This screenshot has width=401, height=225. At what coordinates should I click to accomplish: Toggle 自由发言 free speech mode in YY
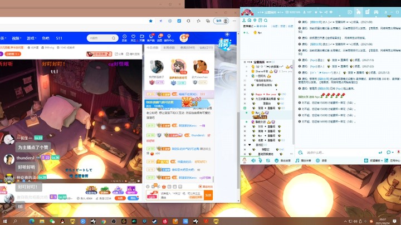pos(282,160)
